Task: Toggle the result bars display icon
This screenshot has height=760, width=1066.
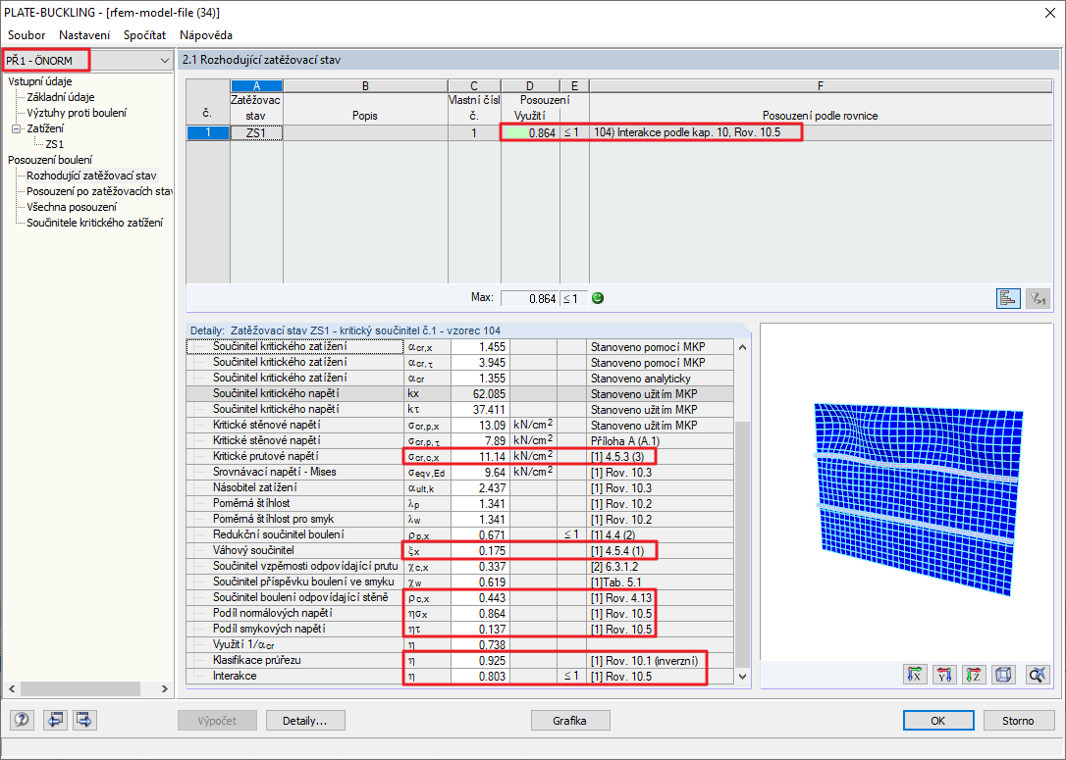Action: pyautogui.click(x=1008, y=298)
